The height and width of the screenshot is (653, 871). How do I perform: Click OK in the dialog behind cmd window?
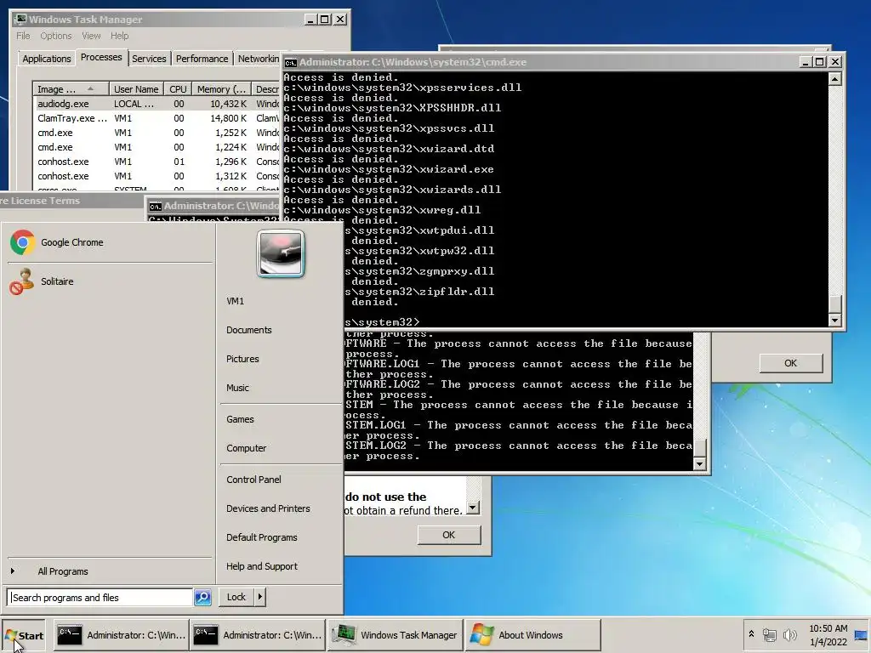point(791,363)
